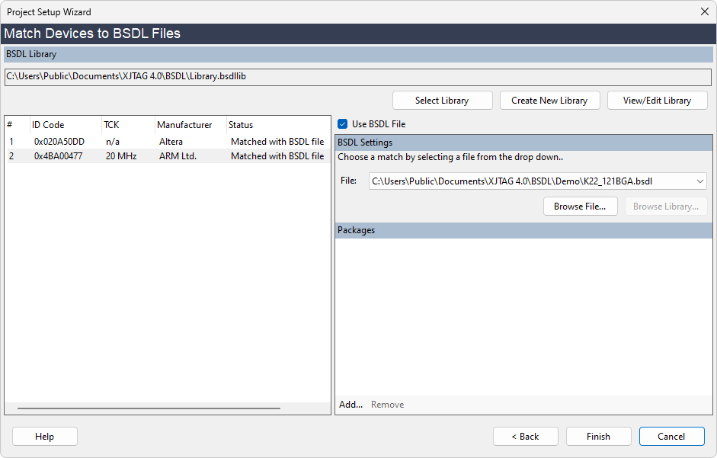
Task: Open the BSDL File path dropdown
Action: click(x=699, y=181)
